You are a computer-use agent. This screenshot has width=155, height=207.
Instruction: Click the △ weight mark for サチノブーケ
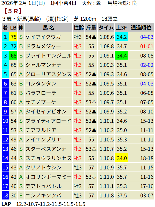coord(94,102)
